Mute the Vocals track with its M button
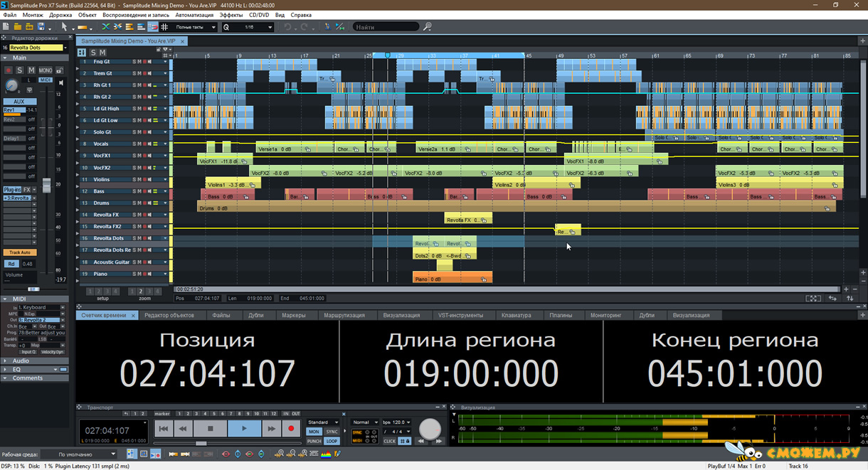Screen dimensions: 868x470 click(x=140, y=144)
